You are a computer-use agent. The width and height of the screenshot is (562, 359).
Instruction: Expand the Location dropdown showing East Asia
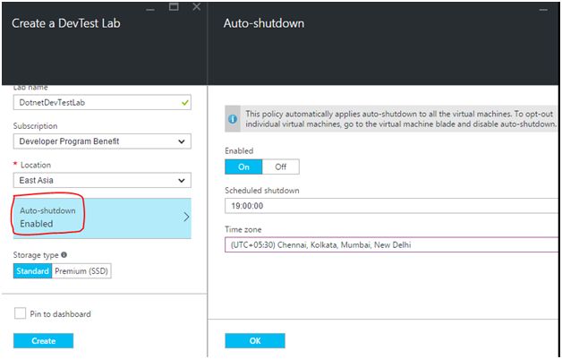point(102,180)
